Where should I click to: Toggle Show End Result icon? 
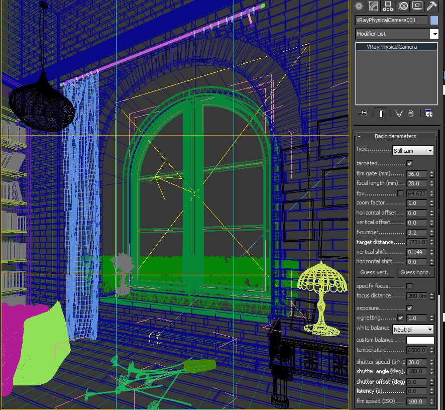coord(381,114)
